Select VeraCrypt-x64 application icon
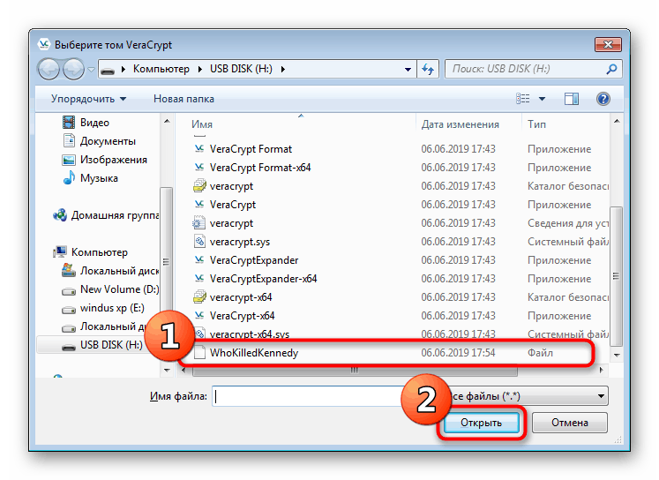The width and height of the screenshot is (659, 480). 199,316
